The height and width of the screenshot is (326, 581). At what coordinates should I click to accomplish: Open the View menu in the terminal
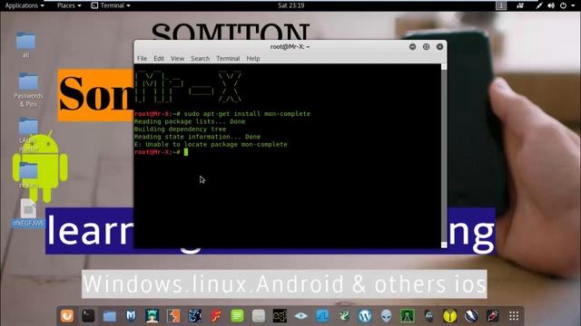click(177, 58)
